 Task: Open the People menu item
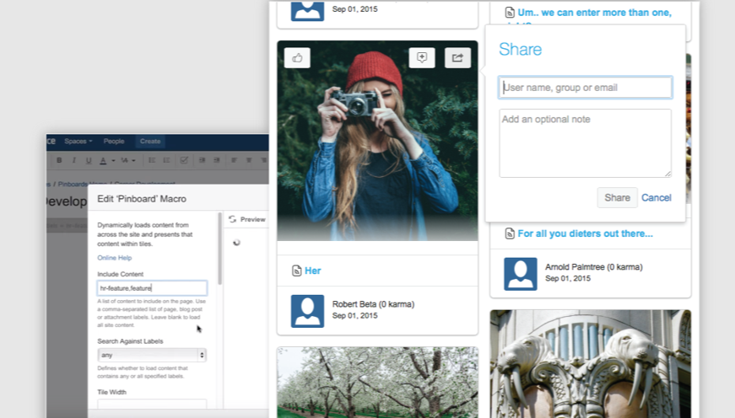[114, 142]
